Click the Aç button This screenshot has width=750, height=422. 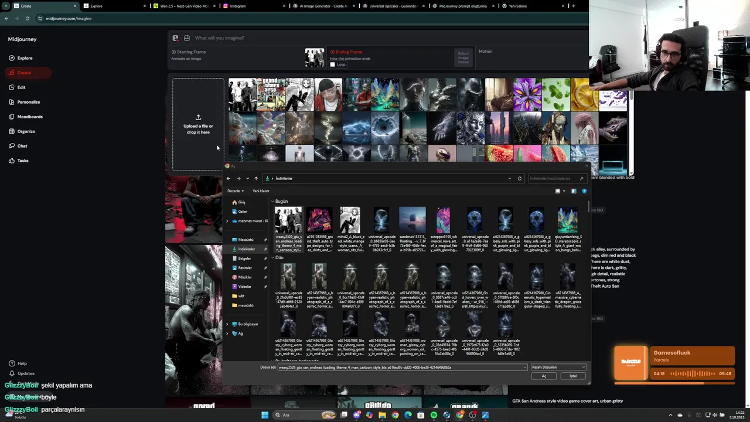tap(544, 376)
